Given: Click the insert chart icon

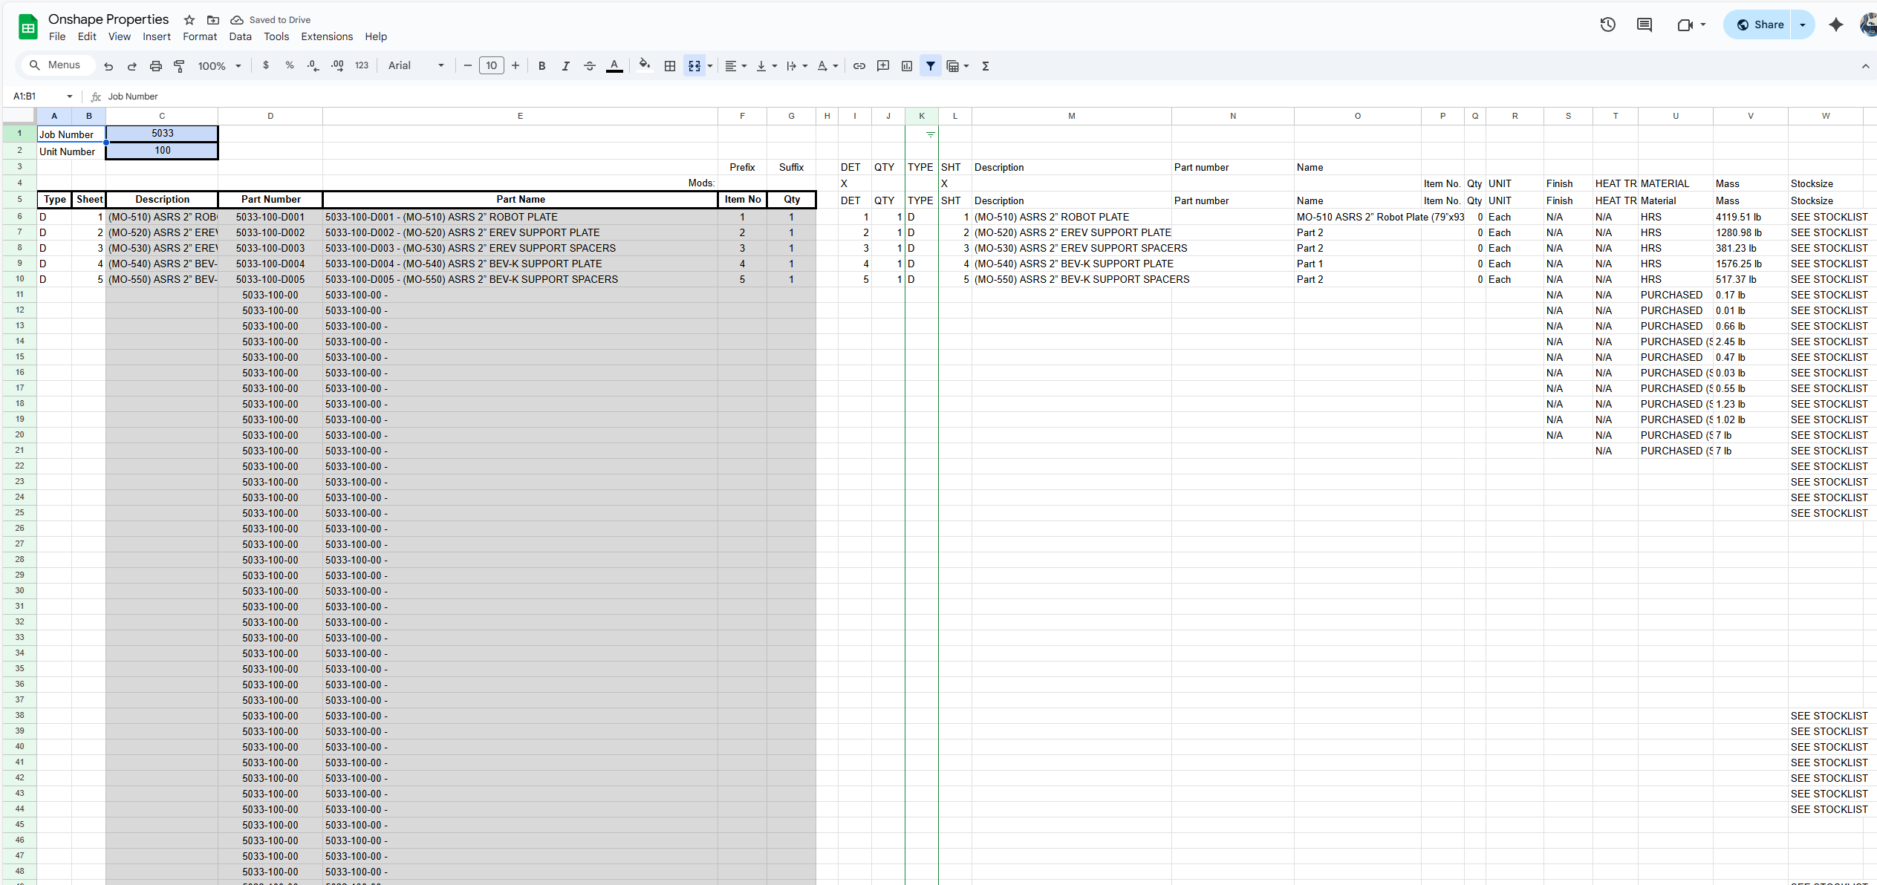Looking at the screenshot, I should pyautogui.click(x=906, y=66).
